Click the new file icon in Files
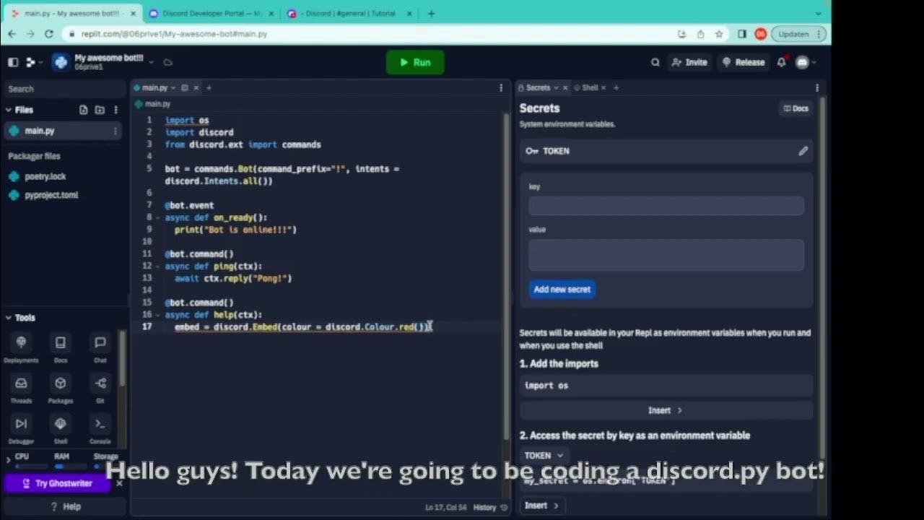The image size is (924, 520). pos(84,110)
